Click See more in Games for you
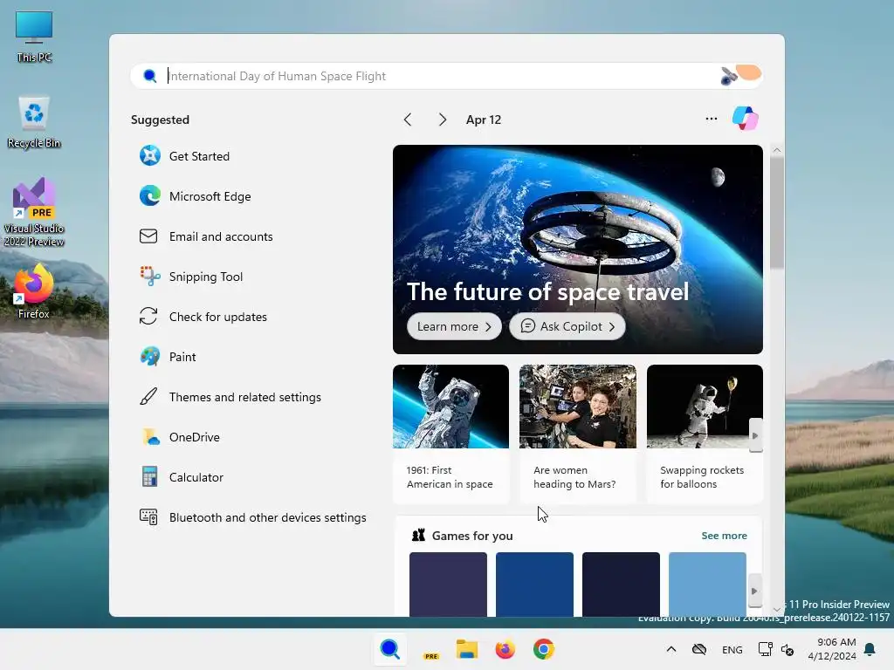894x670 pixels. [724, 536]
